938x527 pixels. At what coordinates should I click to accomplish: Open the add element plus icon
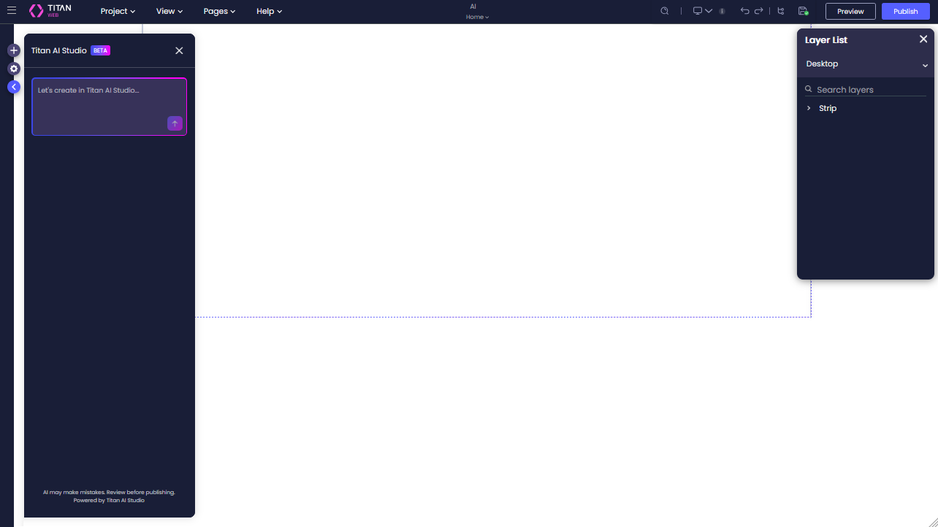pos(13,50)
